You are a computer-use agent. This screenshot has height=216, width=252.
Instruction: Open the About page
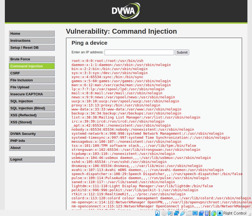[32, 148]
